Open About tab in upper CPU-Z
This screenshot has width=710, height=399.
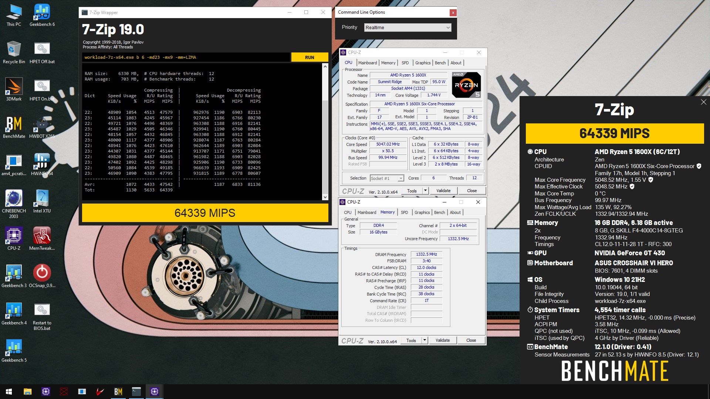456,63
